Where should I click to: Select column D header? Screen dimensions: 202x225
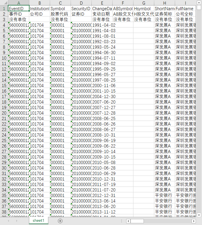click(81, 3)
